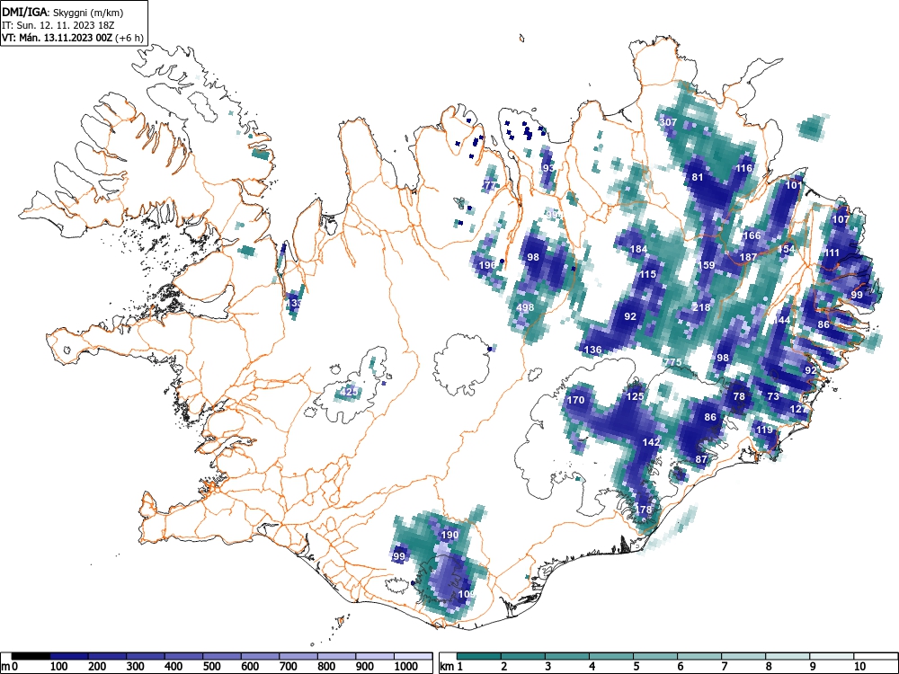The image size is (899, 674).
Task: Click the "1000" label on the metre scale
Action: (x=406, y=667)
